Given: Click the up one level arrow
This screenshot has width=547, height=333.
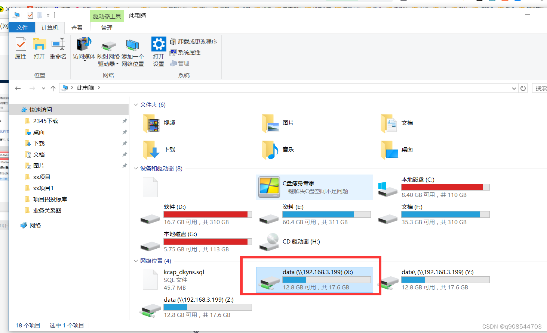Looking at the screenshot, I should (53, 88).
